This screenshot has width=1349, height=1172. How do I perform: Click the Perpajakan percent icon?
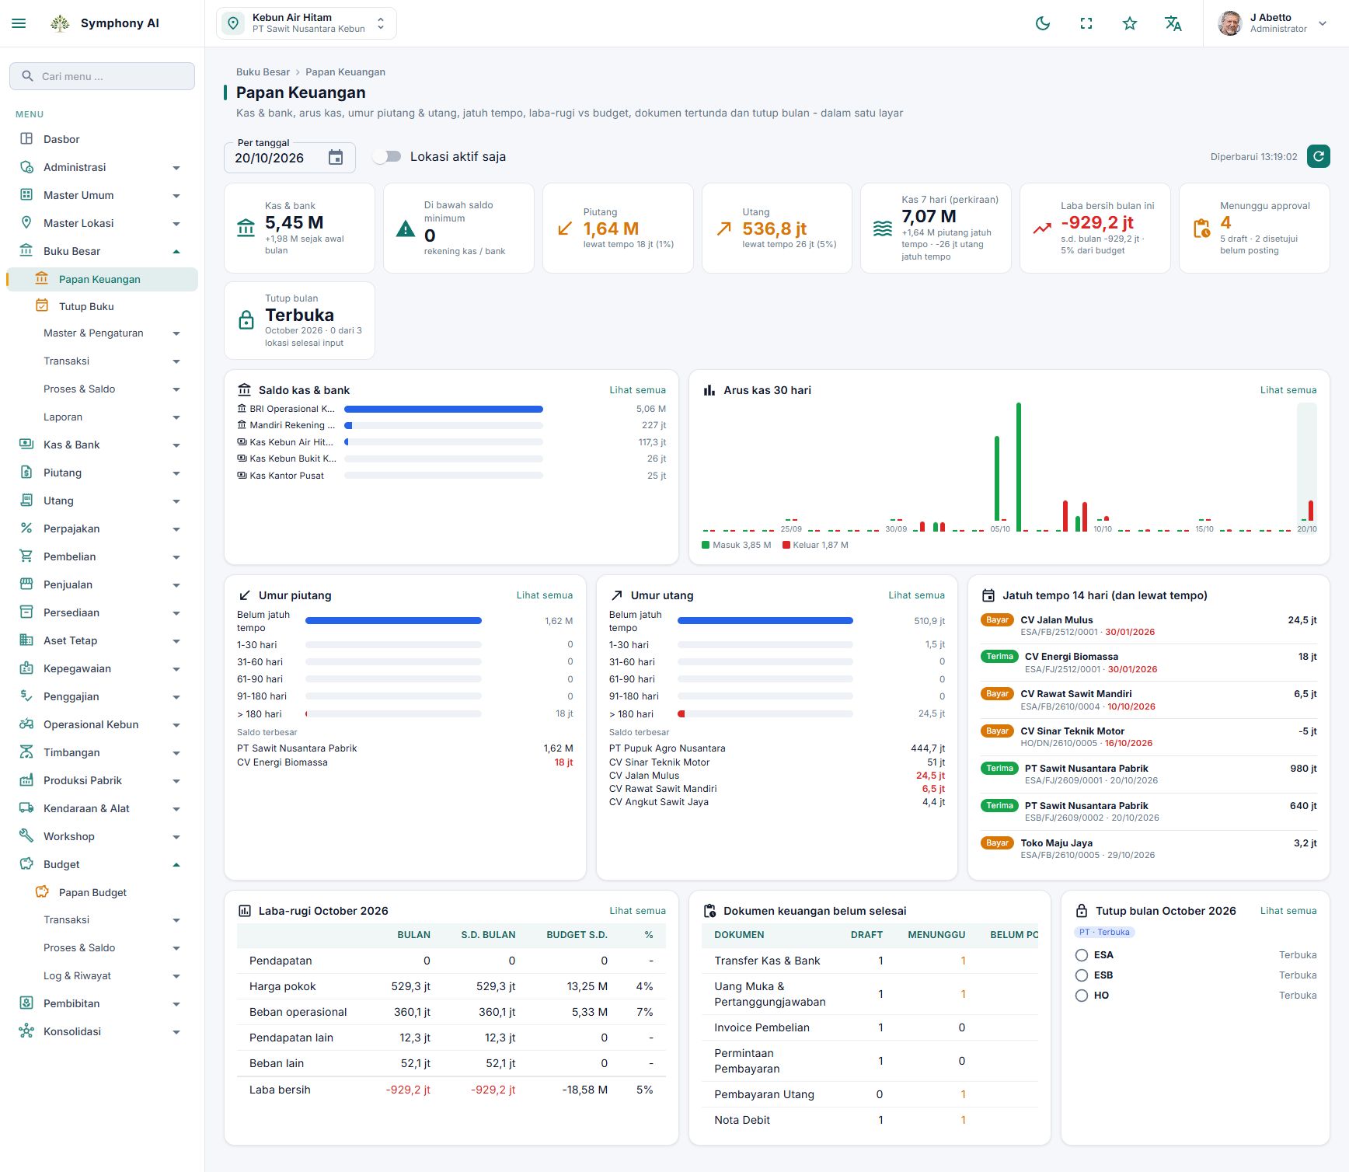26,528
